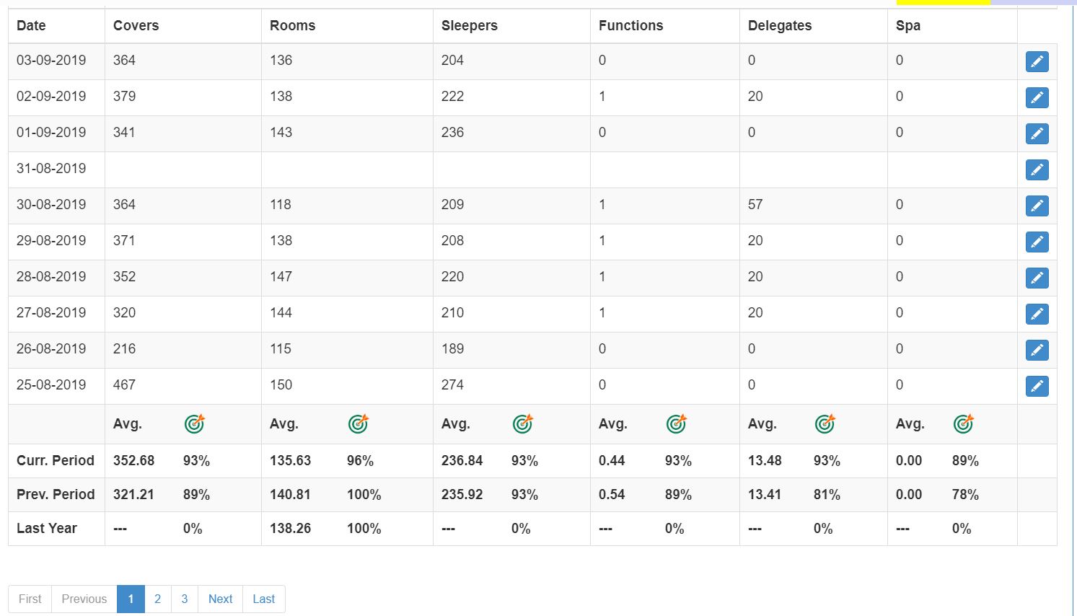Click the Delegates target icon
Image resolution: width=1077 pixels, height=616 pixels.
(825, 423)
